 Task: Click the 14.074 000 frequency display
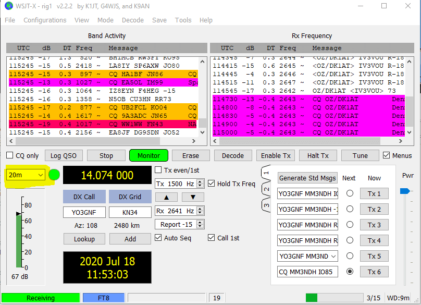click(x=107, y=175)
